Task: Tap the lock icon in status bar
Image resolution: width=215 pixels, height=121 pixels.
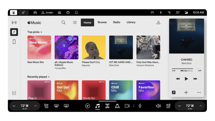Action: tap(13, 12)
